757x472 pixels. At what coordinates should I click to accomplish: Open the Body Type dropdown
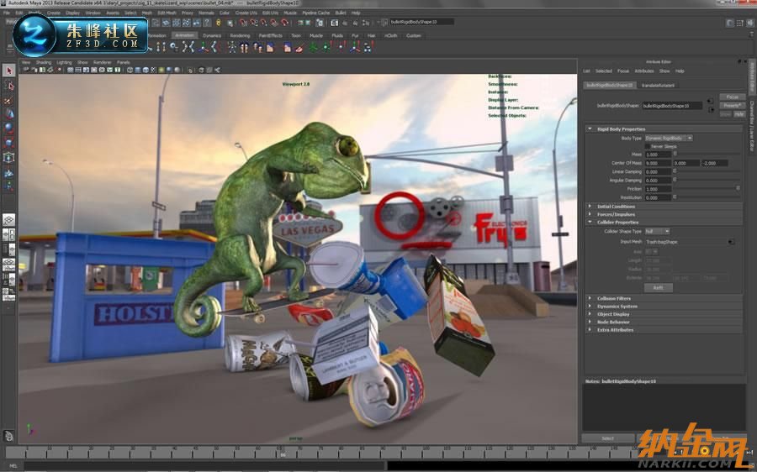pos(669,138)
